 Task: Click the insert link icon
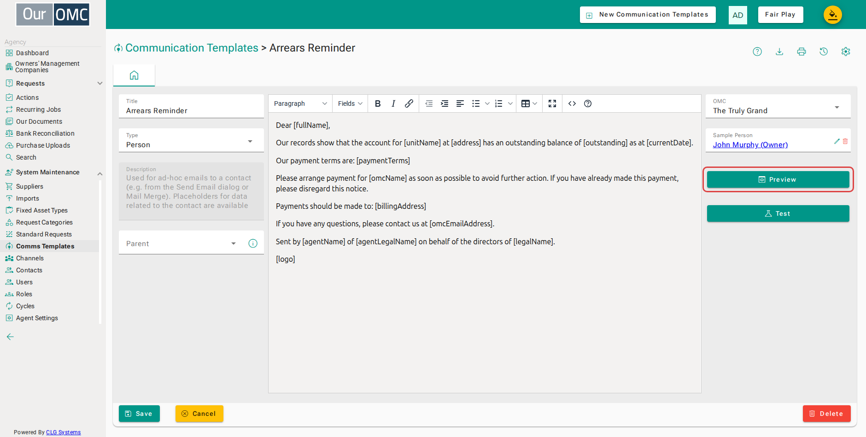click(x=409, y=103)
